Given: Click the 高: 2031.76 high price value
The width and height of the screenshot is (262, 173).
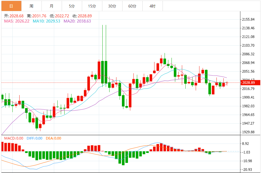Looking at the screenshot, I should click(37, 16).
